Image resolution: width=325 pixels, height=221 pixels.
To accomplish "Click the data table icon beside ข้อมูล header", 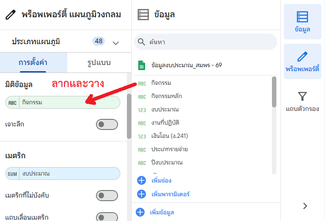I will pyautogui.click(x=143, y=15).
